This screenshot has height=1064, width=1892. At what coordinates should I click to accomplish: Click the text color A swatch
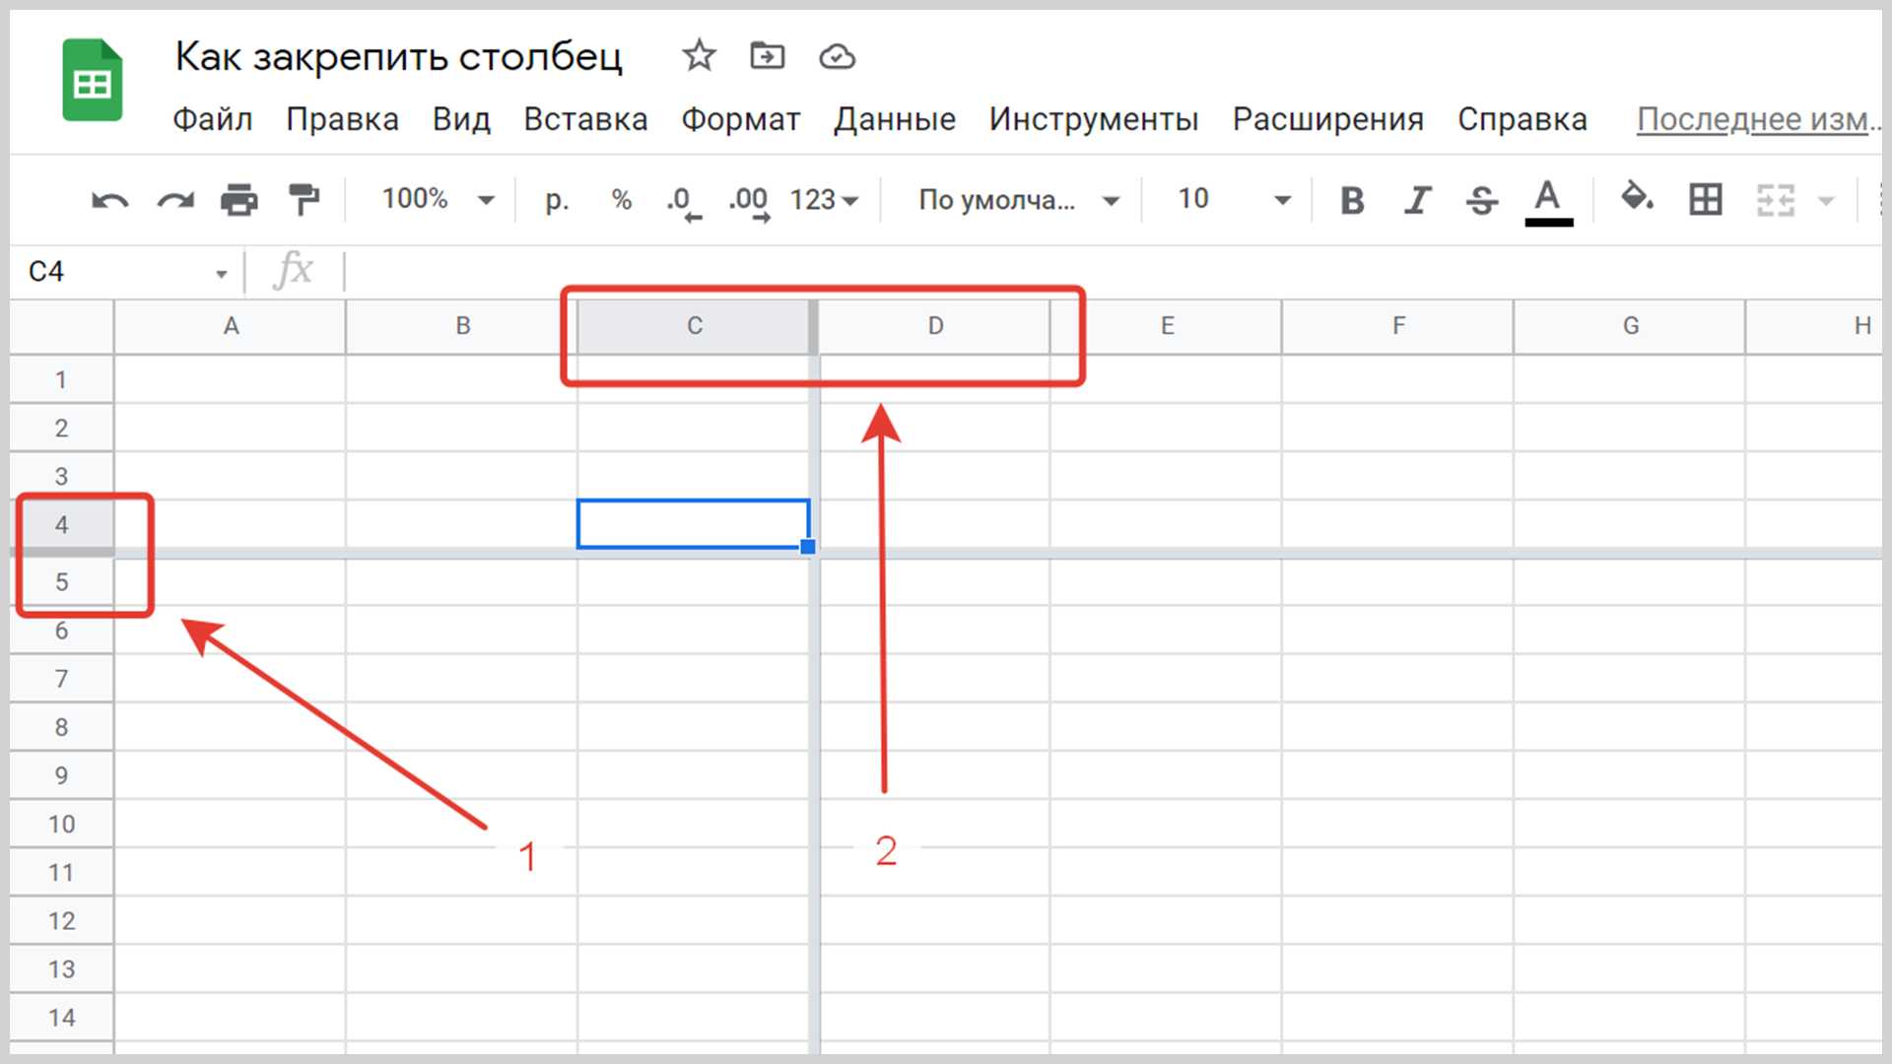[1548, 200]
